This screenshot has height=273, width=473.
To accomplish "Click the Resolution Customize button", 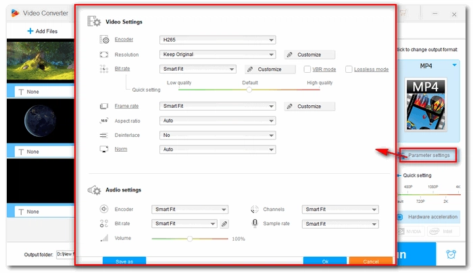I will [x=309, y=55].
